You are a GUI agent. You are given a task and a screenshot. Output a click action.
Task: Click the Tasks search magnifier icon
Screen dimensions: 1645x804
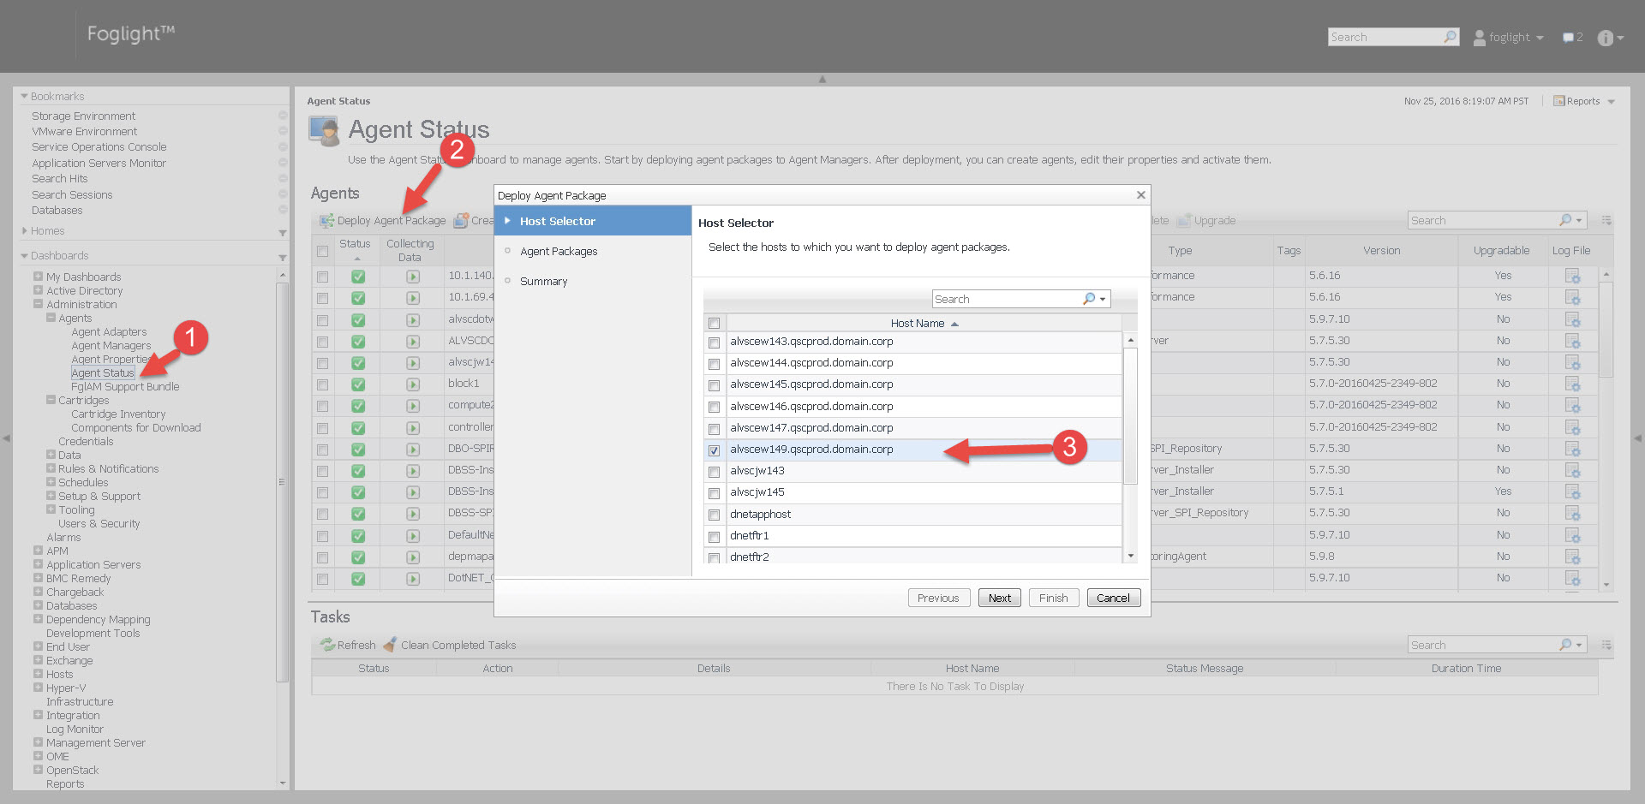(1565, 644)
